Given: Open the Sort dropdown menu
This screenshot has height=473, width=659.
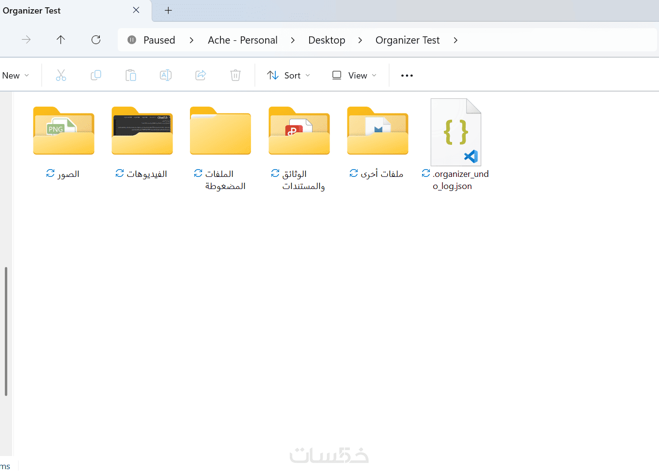Looking at the screenshot, I should click(x=288, y=75).
